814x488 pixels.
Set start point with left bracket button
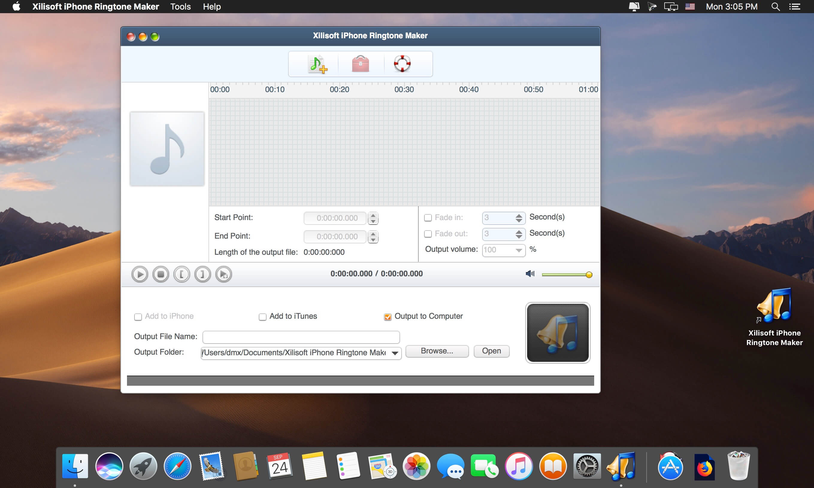pos(181,274)
